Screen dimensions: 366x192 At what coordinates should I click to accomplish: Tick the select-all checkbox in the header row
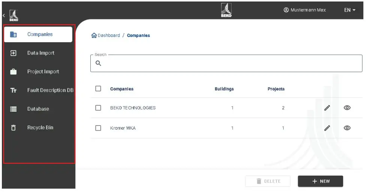click(x=98, y=89)
